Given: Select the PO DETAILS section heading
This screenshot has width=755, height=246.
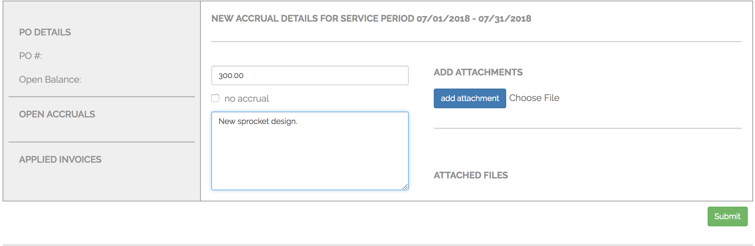Looking at the screenshot, I should click(x=45, y=32).
